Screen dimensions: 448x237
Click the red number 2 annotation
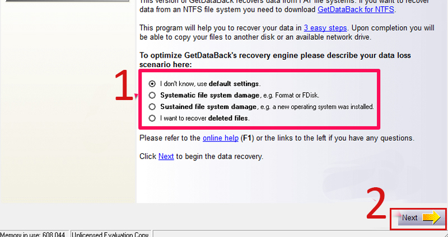tap(376, 203)
